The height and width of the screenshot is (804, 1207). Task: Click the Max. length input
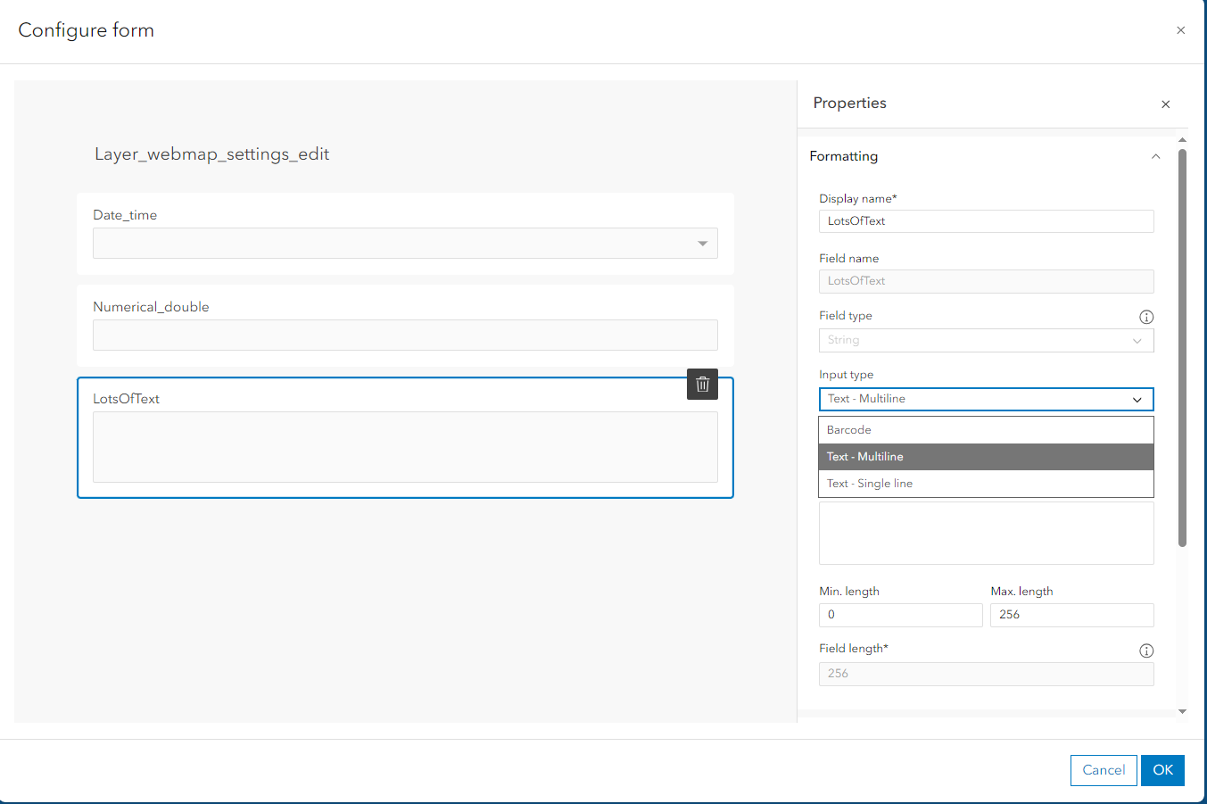tap(1071, 615)
